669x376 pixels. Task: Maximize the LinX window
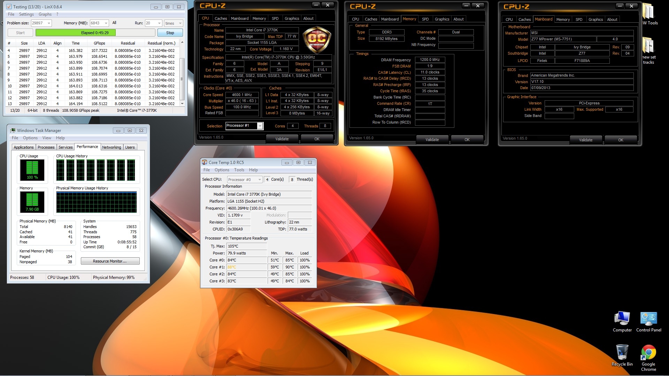[167, 7]
